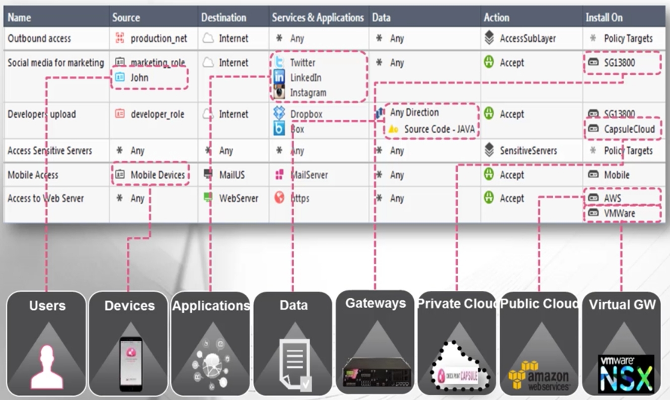The image size is (670, 400).
Task: Select the MailServer service icon
Action: [279, 175]
